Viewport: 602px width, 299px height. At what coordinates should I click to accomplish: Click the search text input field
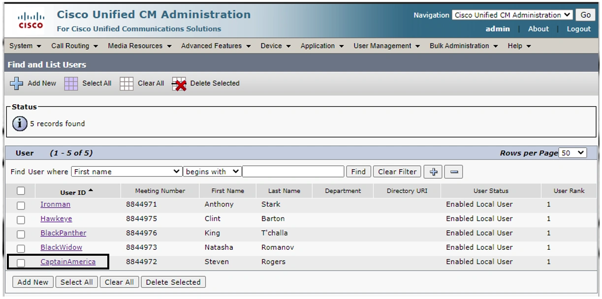(x=293, y=172)
